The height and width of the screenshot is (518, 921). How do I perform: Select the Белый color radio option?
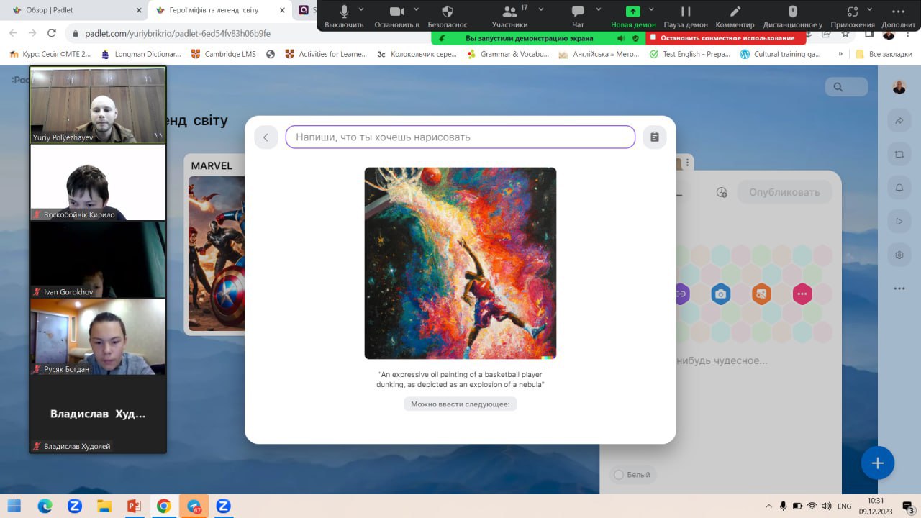click(x=618, y=475)
